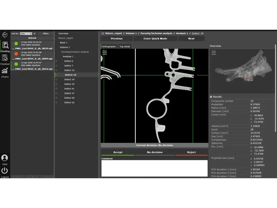Switch to the Top detail tab
The height and width of the screenshot is (208, 277).
[125, 47]
